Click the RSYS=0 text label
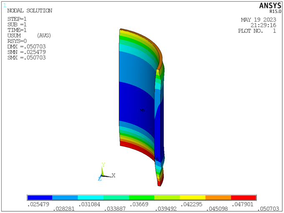 [17, 41]
